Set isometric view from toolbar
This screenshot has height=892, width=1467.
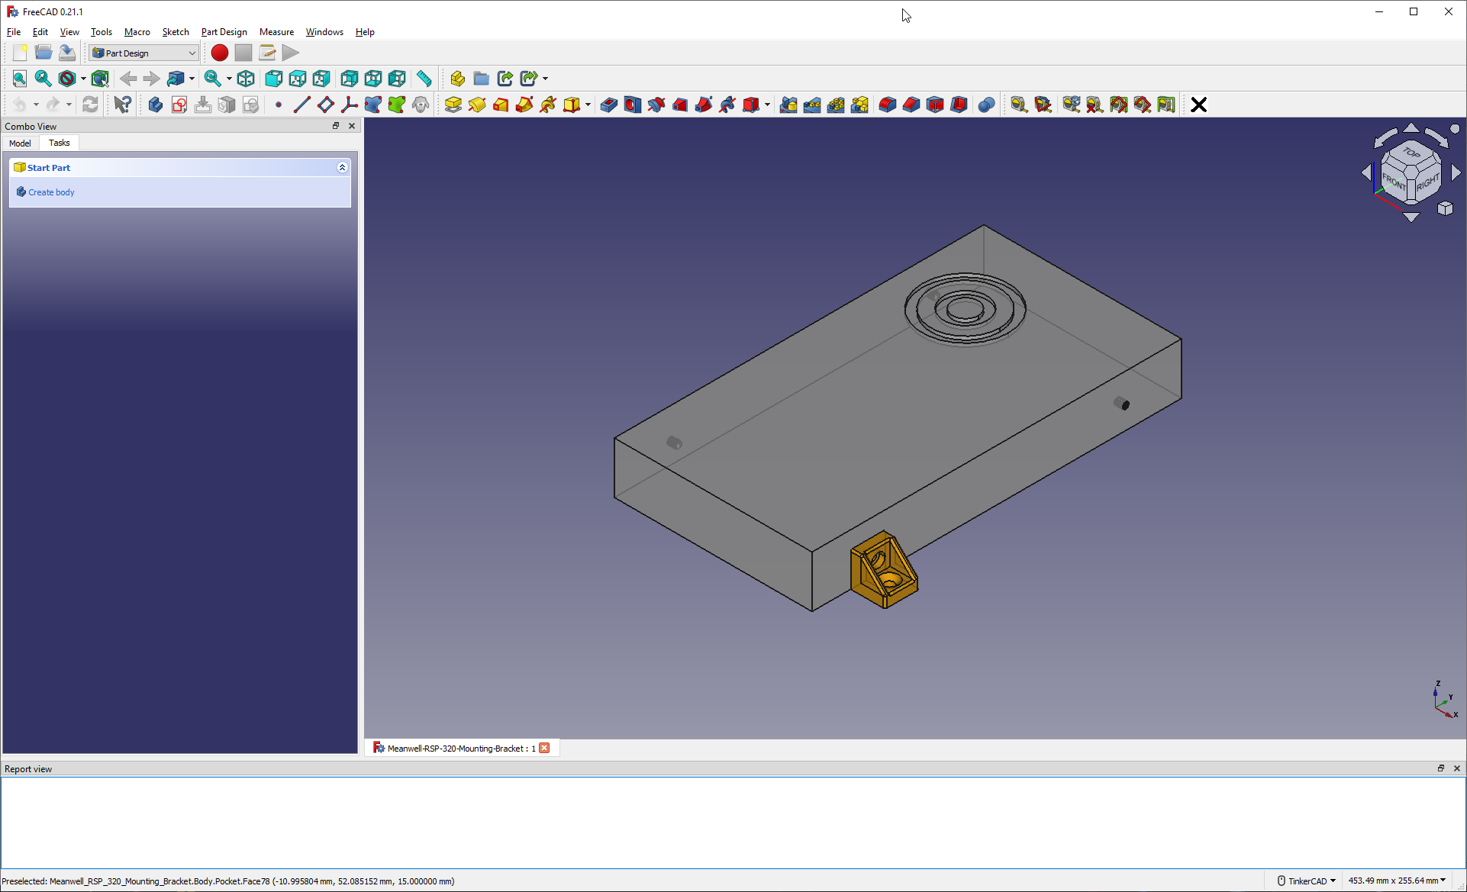(246, 79)
